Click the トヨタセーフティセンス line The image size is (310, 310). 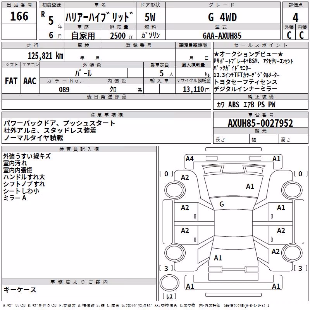246,82
